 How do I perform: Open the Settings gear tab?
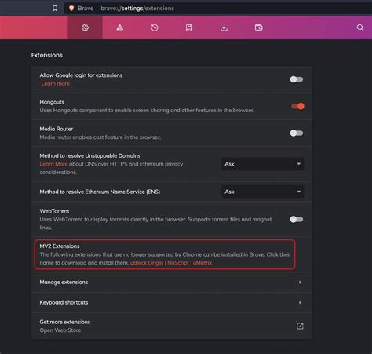tap(85, 27)
